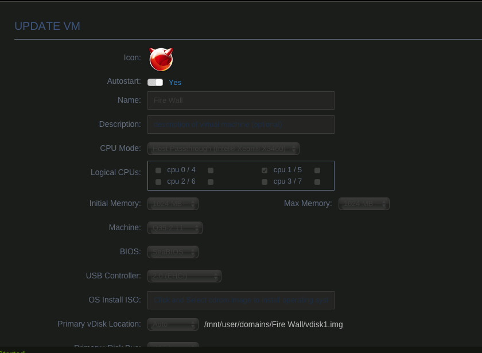Focus the Description input field
This screenshot has height=353, width=482.
(240, 125)
